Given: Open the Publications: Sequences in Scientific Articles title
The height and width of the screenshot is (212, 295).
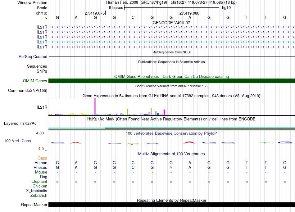Looking at the screenshot, I should pos(171,62).
